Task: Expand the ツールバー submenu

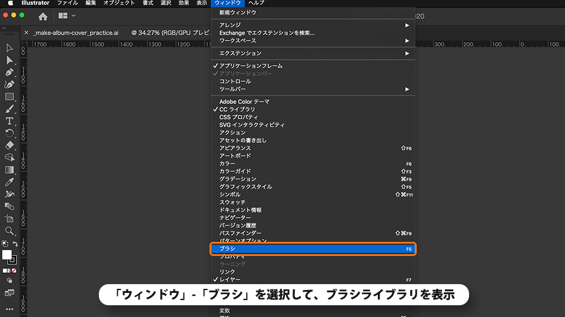Action: point(313,89)
